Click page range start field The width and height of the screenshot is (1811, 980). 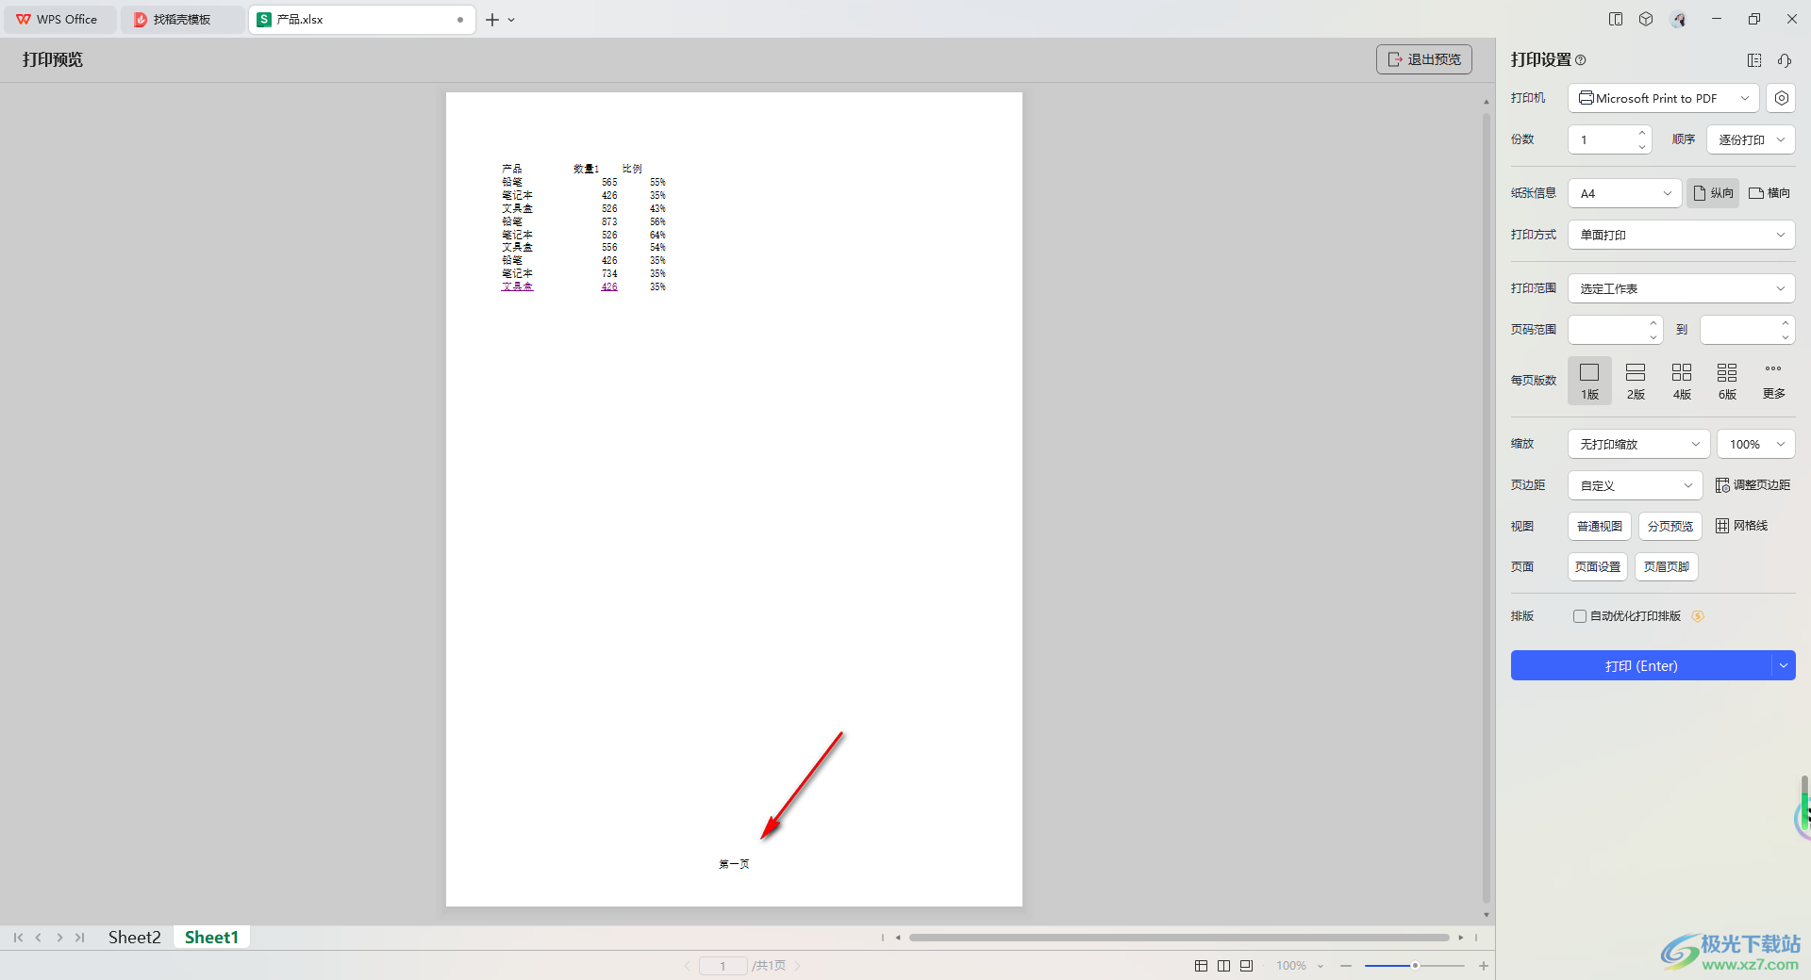[x=1607, y=330]
